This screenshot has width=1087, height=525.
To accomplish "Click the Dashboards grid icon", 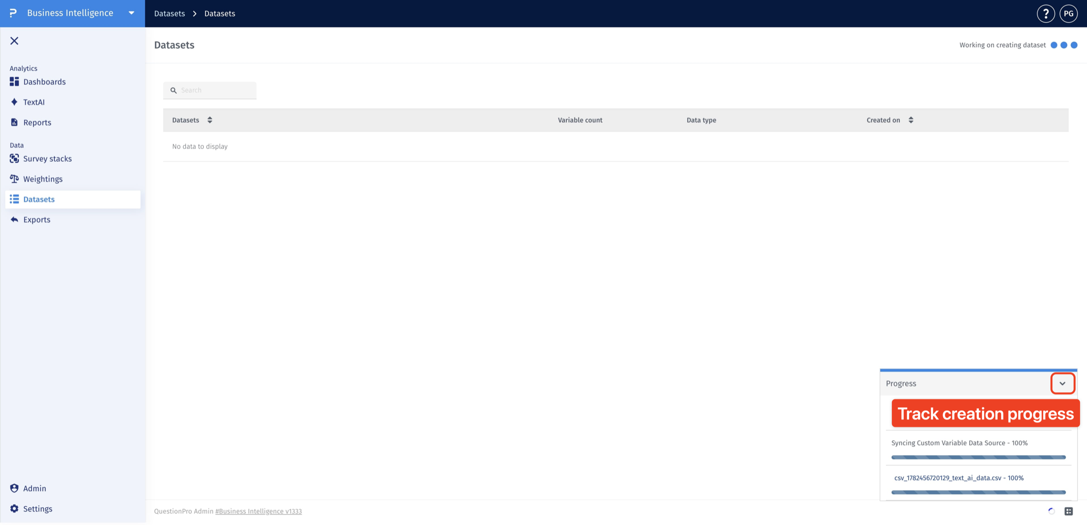I will 14,82.
